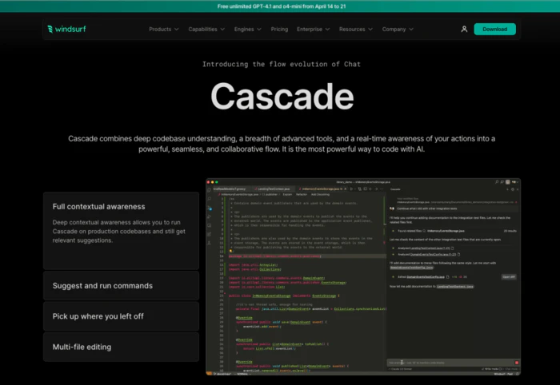Click the Found related files result row
This screenshot has width=560, height=385.
(x=454, y=231)
